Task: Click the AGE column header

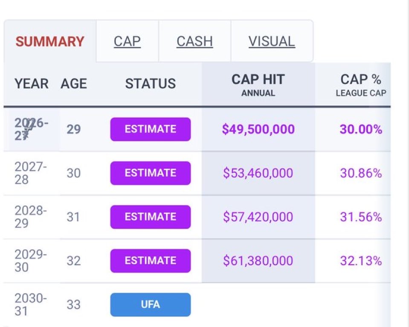Action: [73, 84]
